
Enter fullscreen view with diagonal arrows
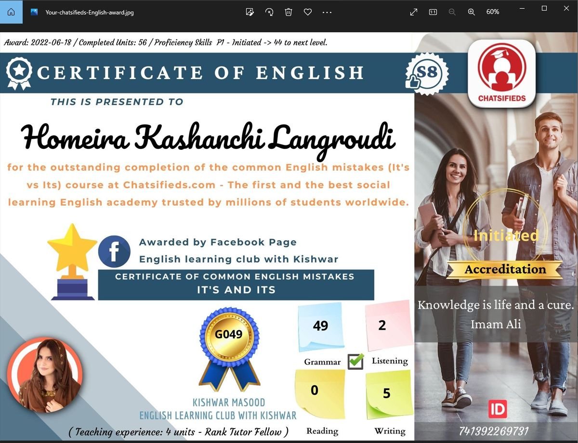point(414,12)
